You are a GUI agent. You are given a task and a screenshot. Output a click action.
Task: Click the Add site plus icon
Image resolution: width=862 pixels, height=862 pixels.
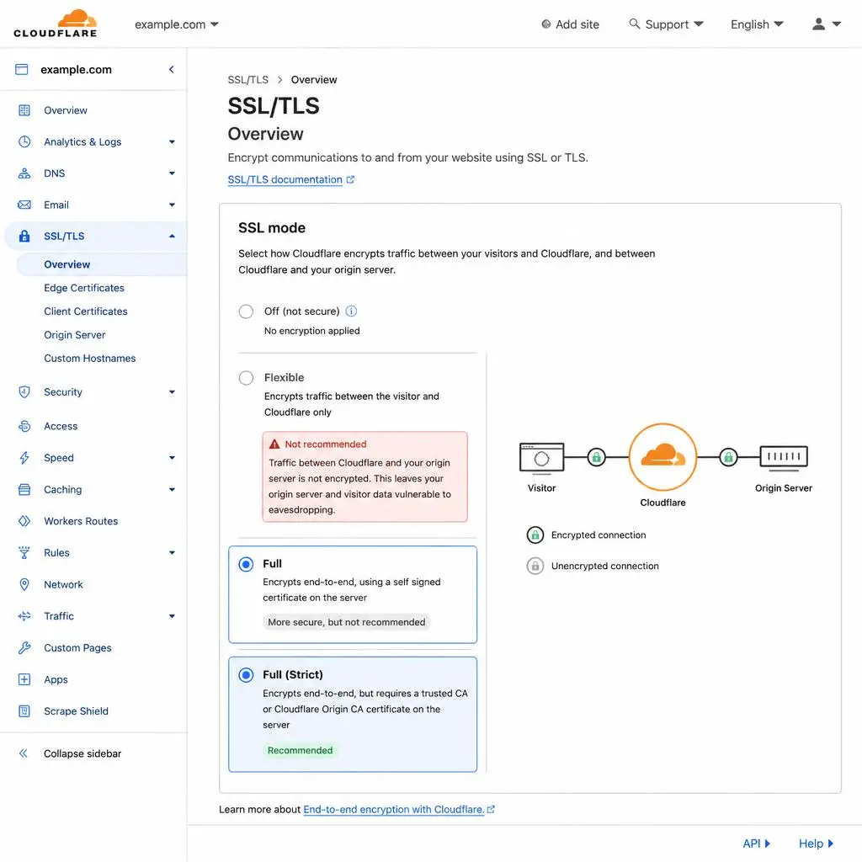click(545, 24)
